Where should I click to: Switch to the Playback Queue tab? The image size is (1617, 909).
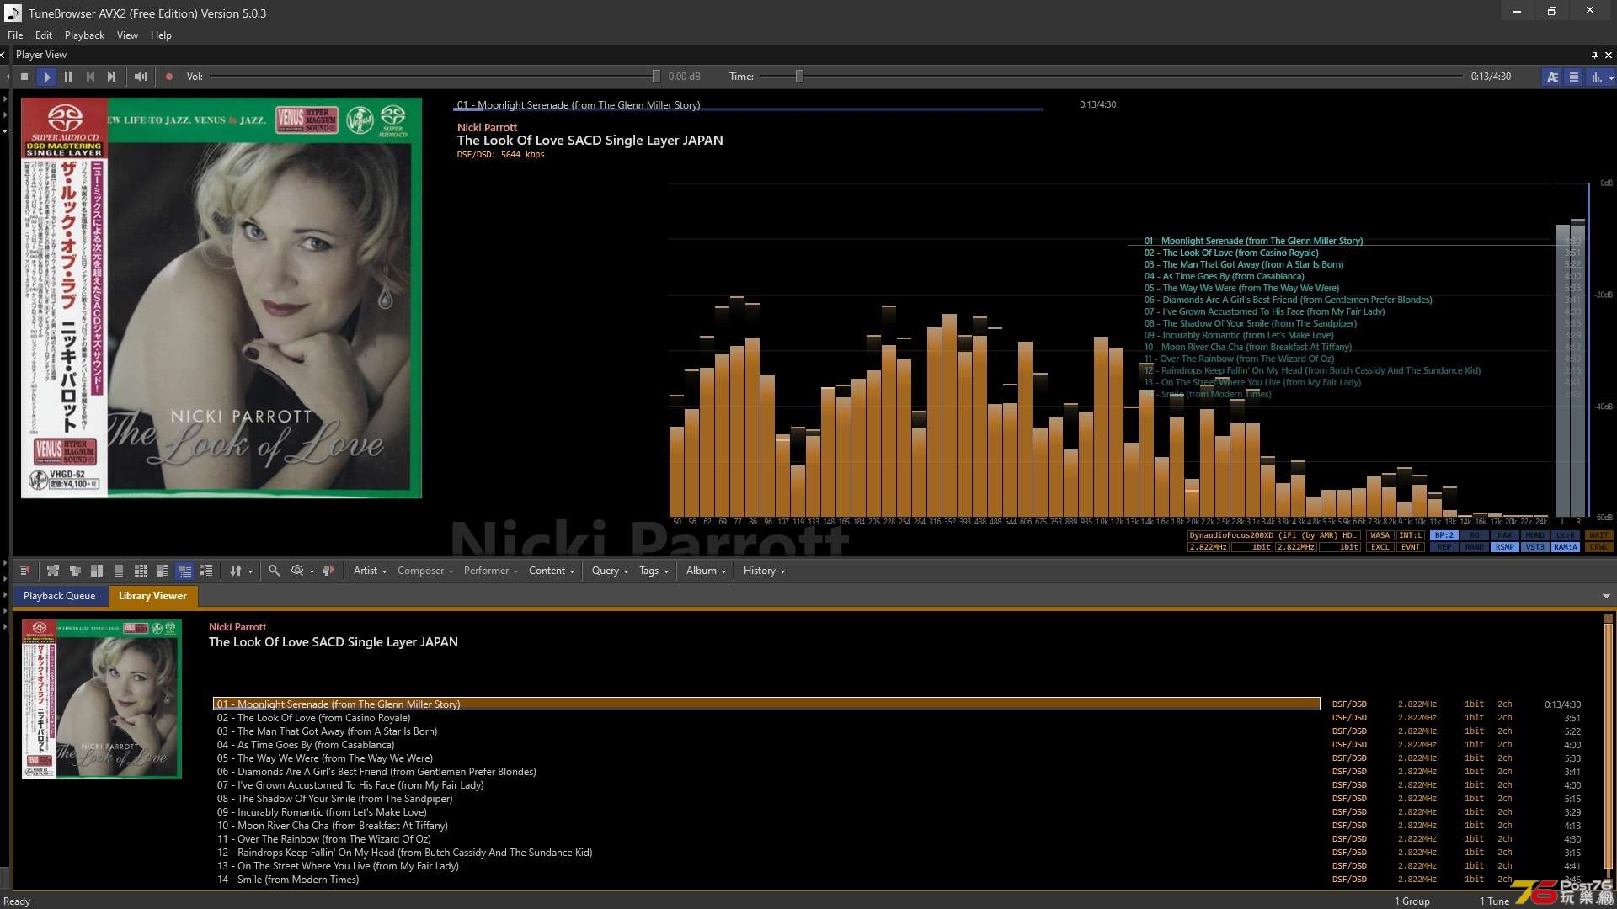(x=60, y=596)
